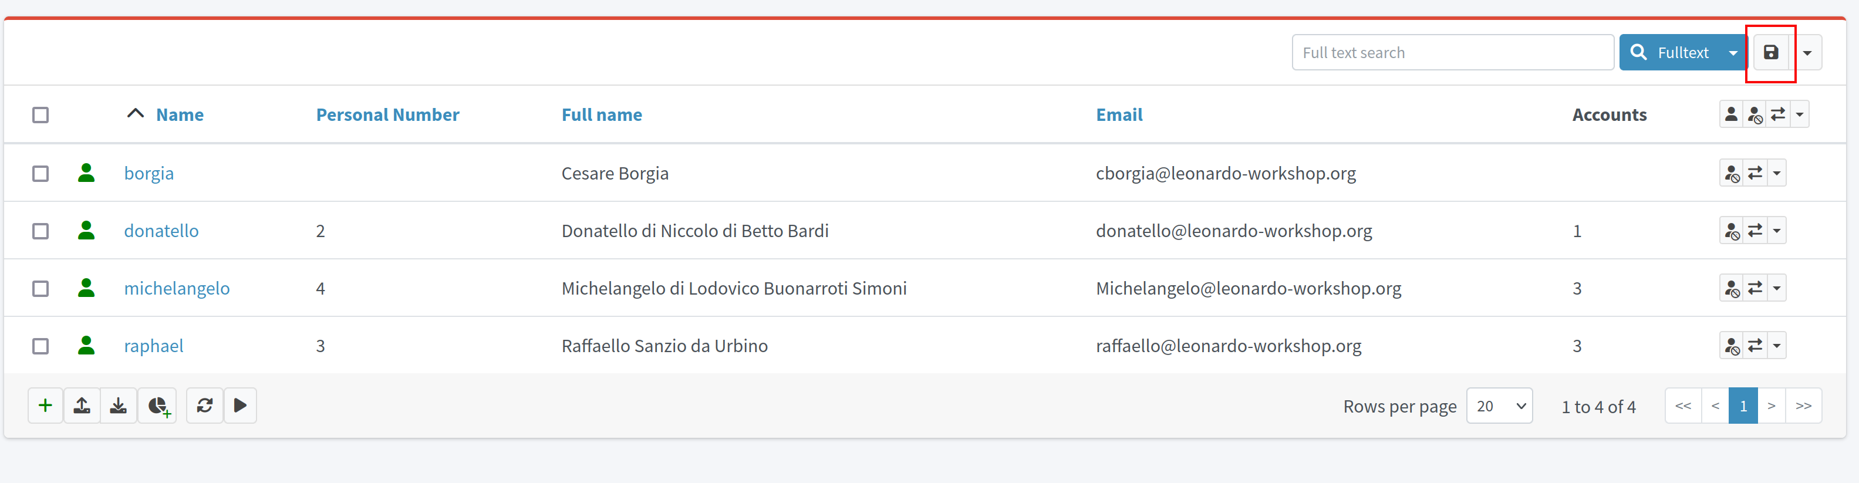Click the create report icon with plus

(x=158, y=406)
